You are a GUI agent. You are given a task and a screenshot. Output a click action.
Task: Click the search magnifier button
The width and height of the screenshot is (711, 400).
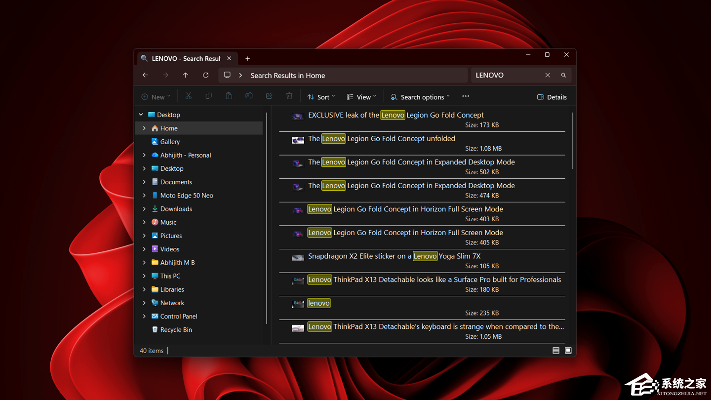(x=563, y=75)
